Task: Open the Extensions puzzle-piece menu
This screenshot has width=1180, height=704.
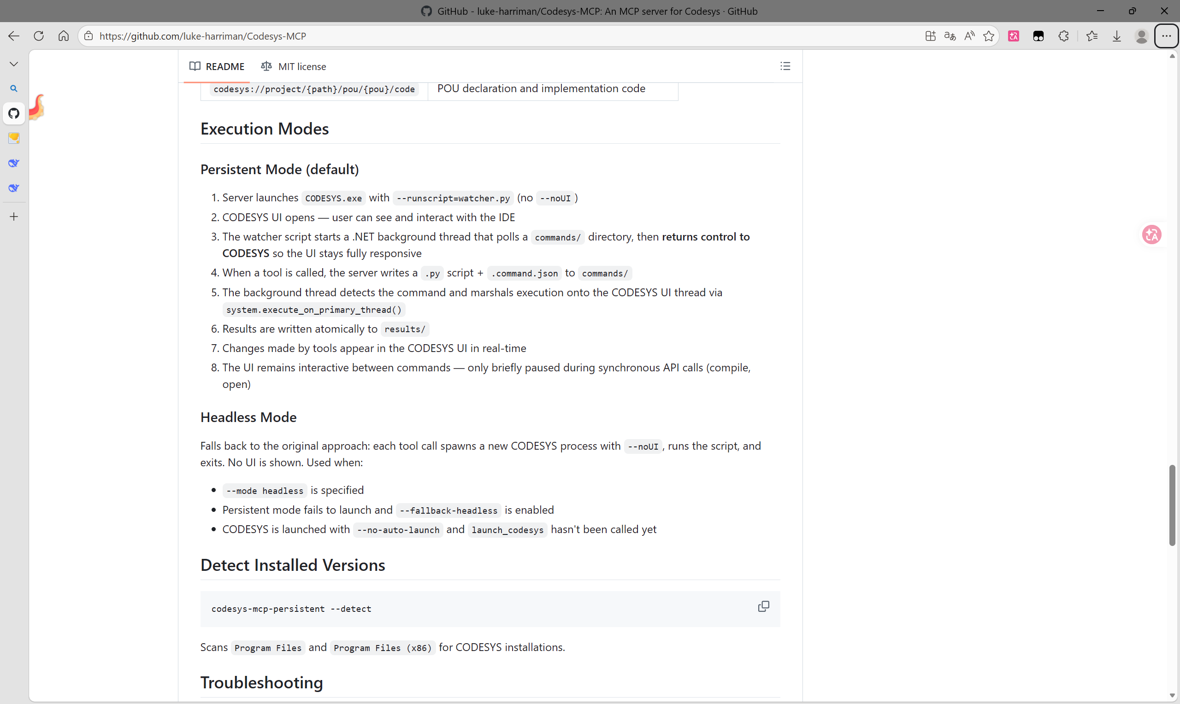Action: 1063,36
